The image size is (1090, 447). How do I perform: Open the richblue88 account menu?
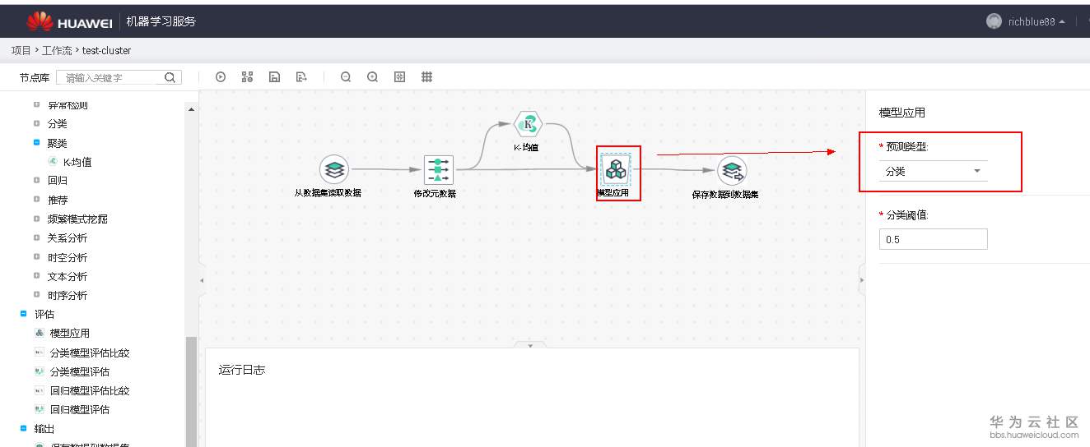tap(1036, 22)
